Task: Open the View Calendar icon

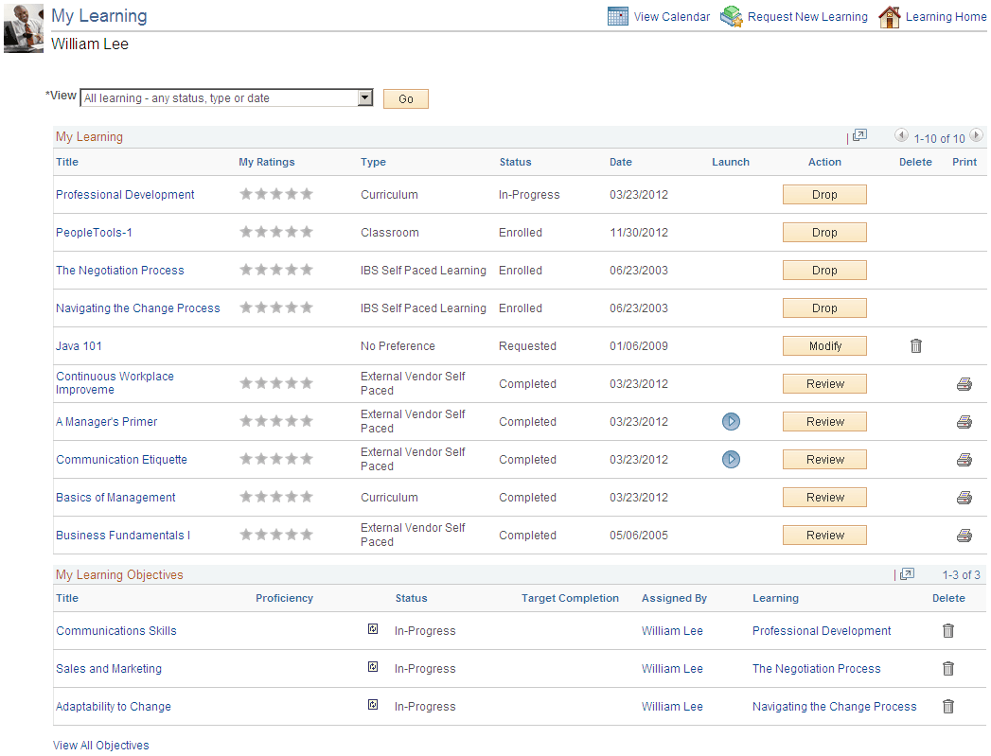Action: click(618, 16)
